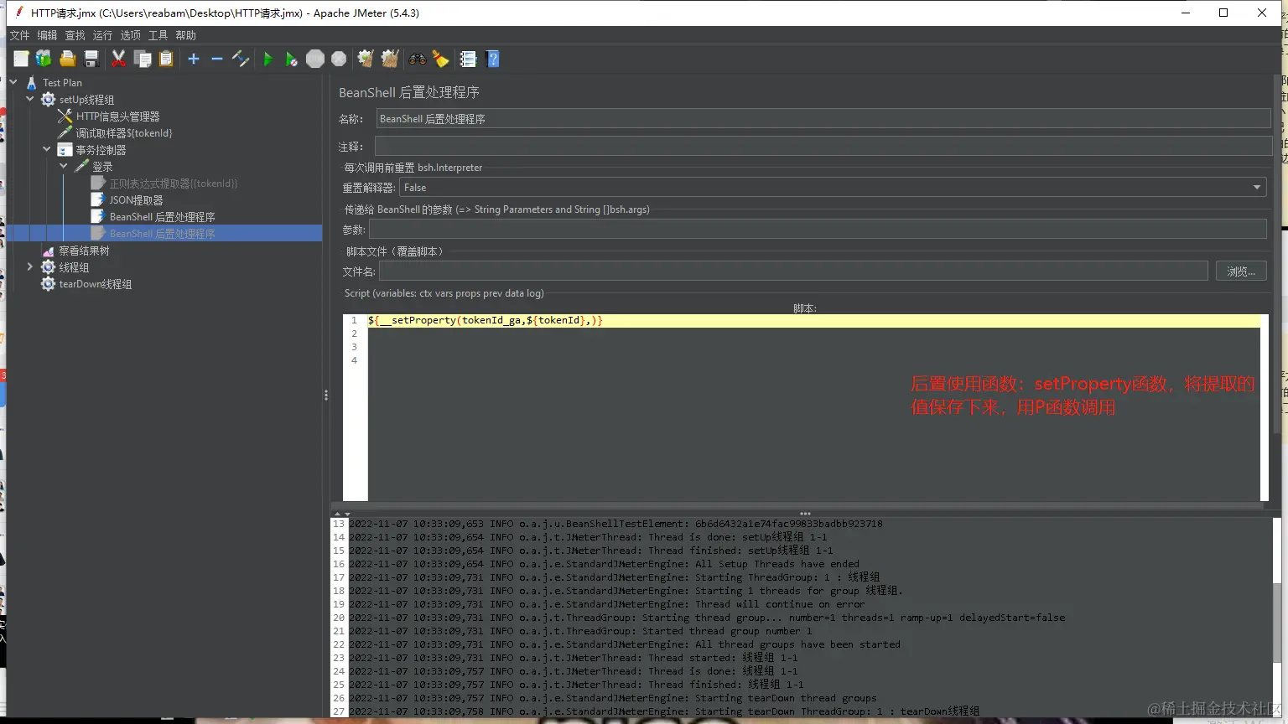
Task: Open the 查找 menu
Action: coord(75,35)
